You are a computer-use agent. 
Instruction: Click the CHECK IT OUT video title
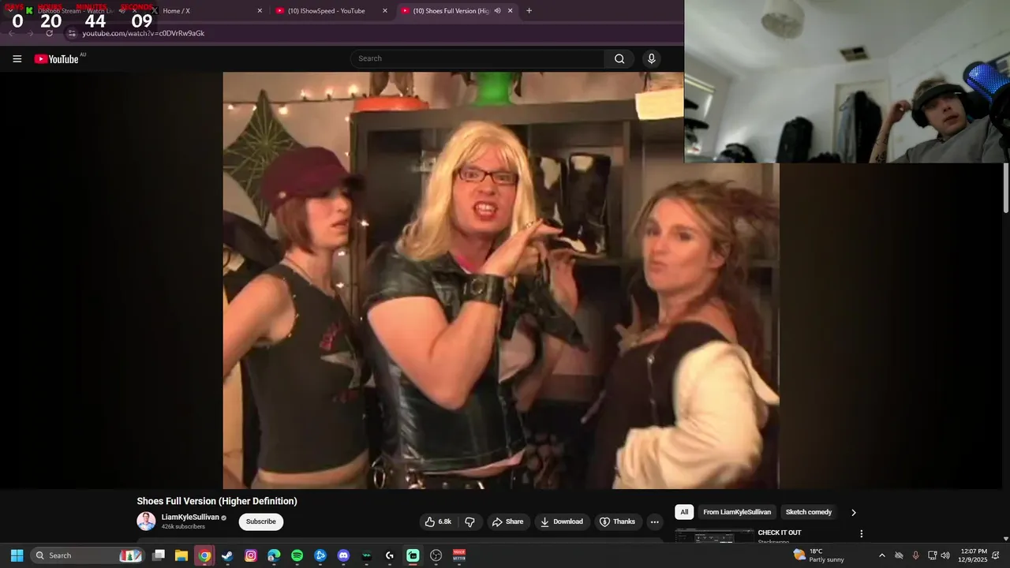pos(780,532)
